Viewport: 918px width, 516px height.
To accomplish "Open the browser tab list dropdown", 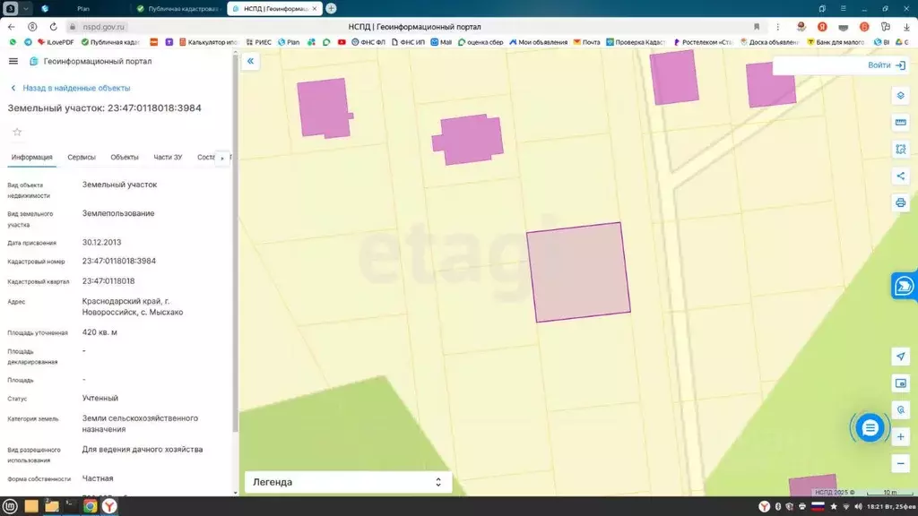I will [26, 8].
